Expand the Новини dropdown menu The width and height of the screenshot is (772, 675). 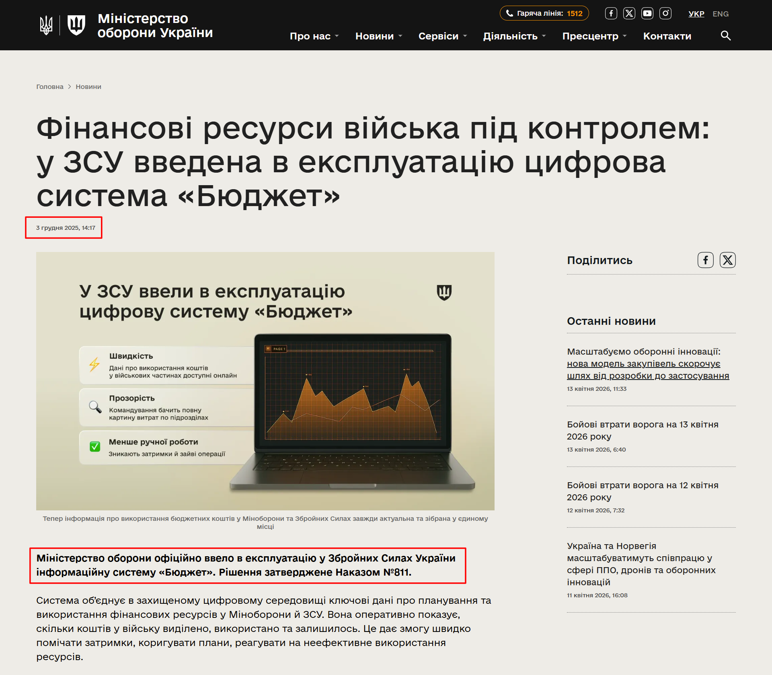379,36
